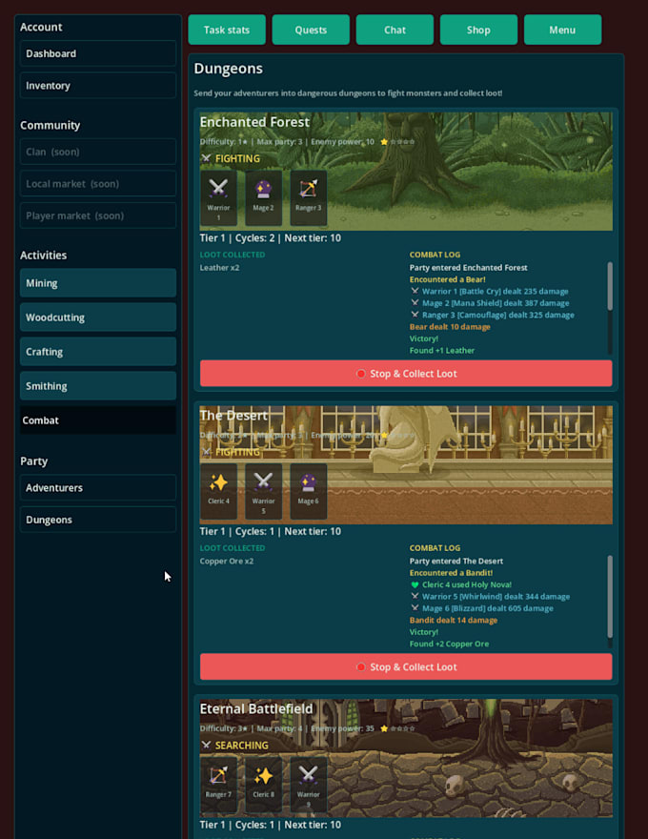Click the 'Copper Ore x2' loot entry
This screenshot has width=648, height=839.
(227, 561)
